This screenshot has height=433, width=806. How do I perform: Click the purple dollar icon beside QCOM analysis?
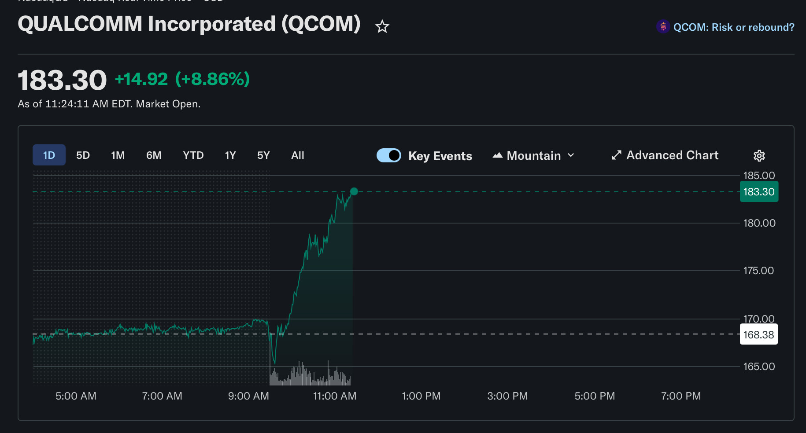663,27
